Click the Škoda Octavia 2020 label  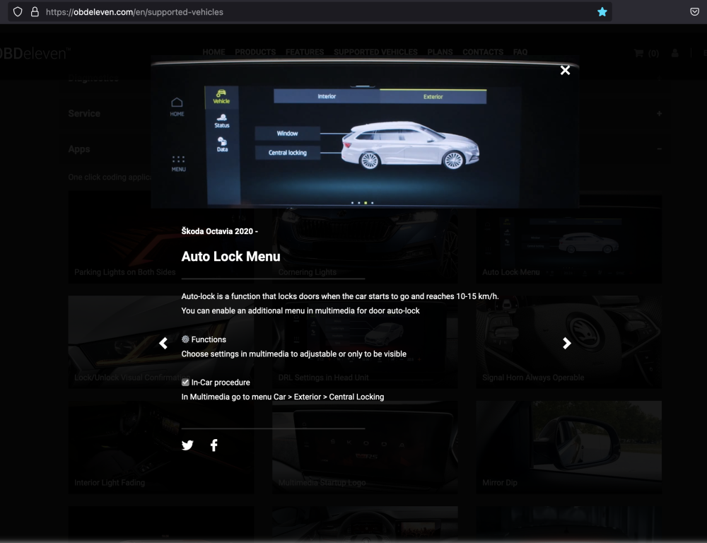[x=220, y=231]
